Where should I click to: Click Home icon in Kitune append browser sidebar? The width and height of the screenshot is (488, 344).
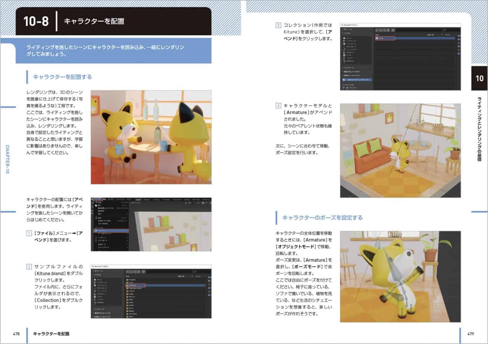tap(344, 38)
